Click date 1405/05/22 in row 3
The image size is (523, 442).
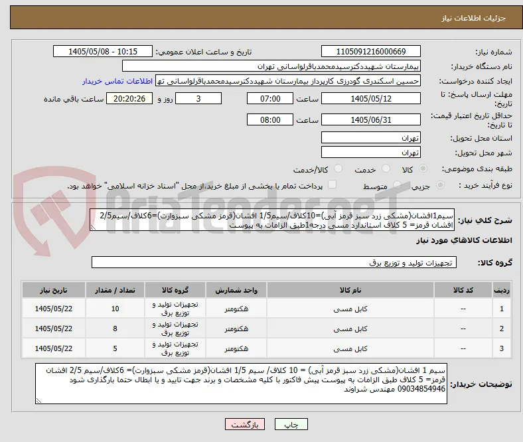(x=54, y=348)
